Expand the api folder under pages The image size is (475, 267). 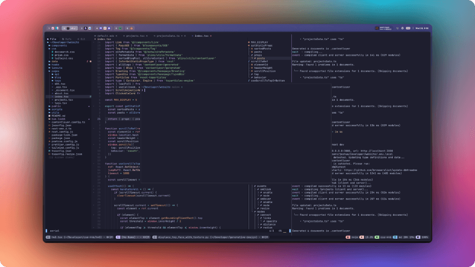click(56, 74)
